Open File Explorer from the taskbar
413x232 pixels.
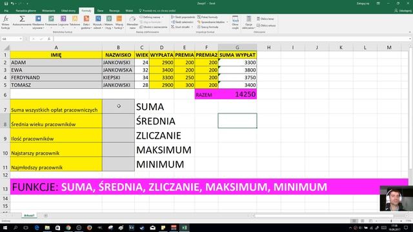coord(47,227)
